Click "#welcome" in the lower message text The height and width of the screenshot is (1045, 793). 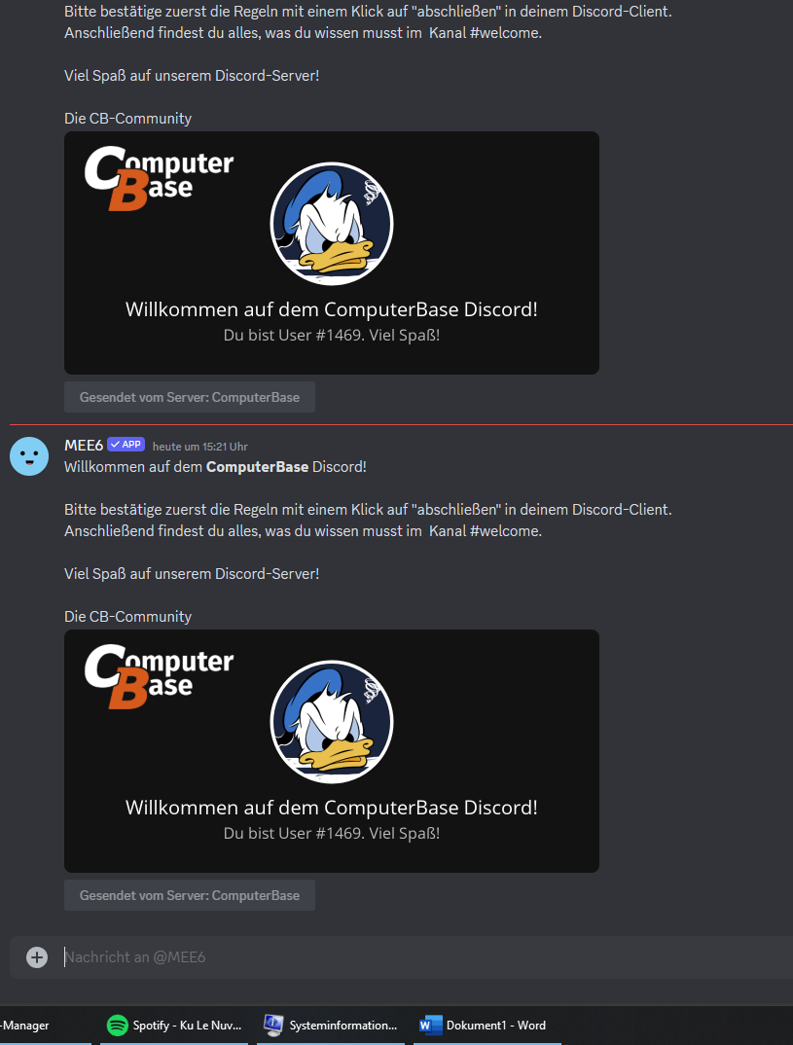pyautogui.click(x=505, y=531)
